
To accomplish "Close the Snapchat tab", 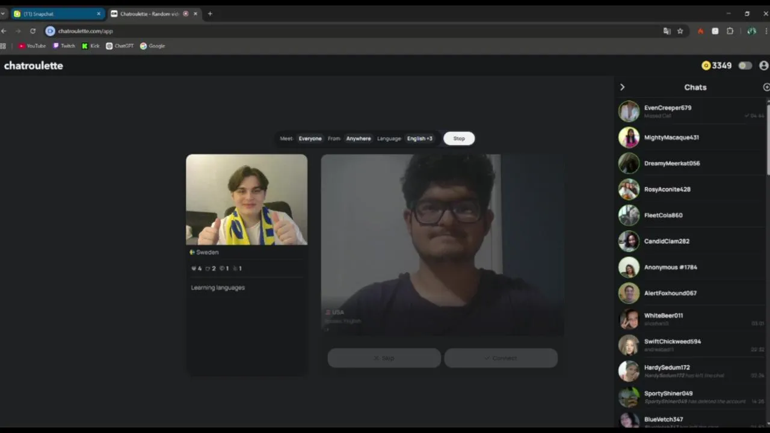I will (x=99, y=14).
